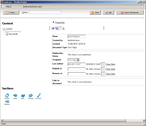Image resolution: width=146 pixels, height=126 pixels.
Task: Click into the Find search field
Action: pyautogui.click(x=45, y=13)
